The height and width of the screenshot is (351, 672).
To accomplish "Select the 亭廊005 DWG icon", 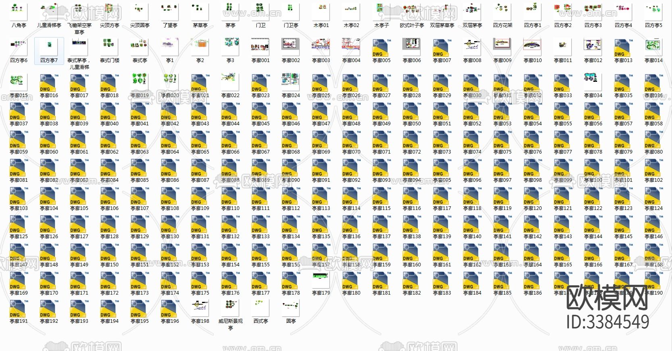I will point(381,48).
